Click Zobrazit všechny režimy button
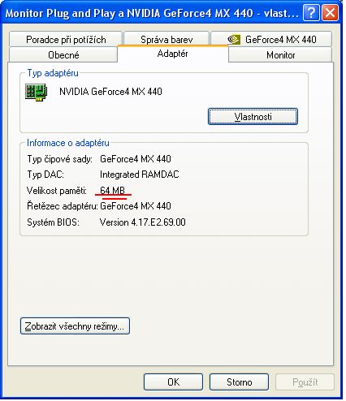Screen dimensions: 346x401 click(75, 326)
